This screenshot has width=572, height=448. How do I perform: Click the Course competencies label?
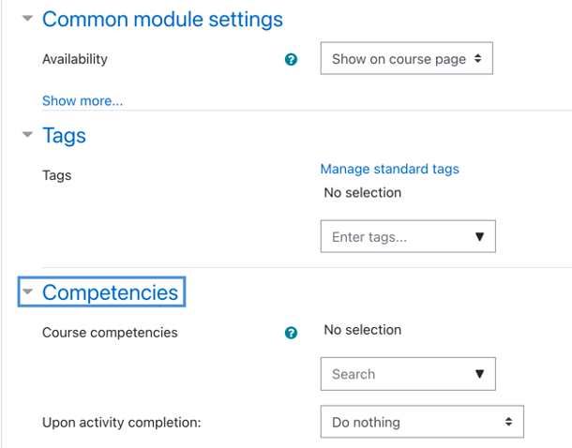pyautogui.click(x=110, y=333)
